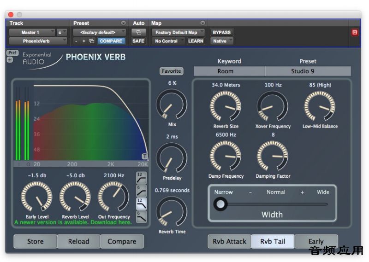Screen dimensions: 369x262
Task: Click the plus icon below Pref
Action: [10, 60]
